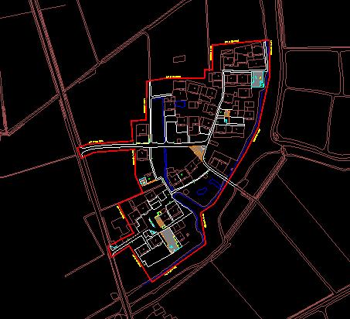The image size is (350, 319).
Task: Select the small orange hatched plot in eastern block
Action: (227, 115)
